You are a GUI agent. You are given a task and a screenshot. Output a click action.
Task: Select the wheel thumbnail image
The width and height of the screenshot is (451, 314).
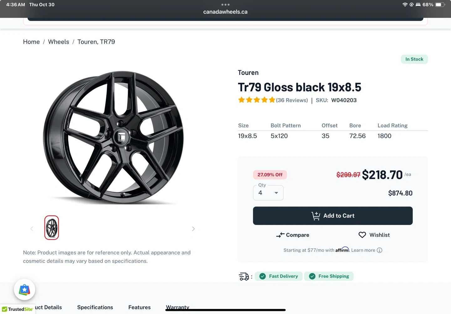click(x=52, y=228)
